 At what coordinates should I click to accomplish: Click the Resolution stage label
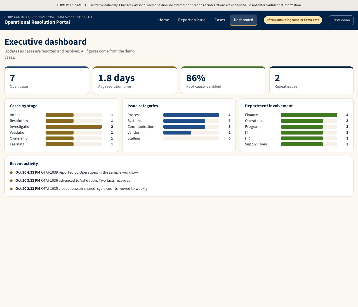[19, 121]
